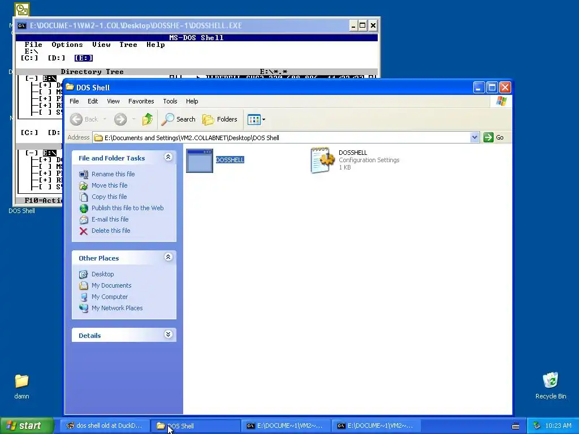
Task: Collapse the Other Places panel
Action: [168, 257]
